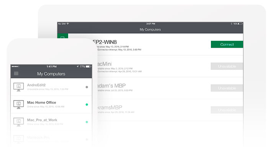Tap the My Computers title on the tablet

pyautogui.click(x=150, y=29)
